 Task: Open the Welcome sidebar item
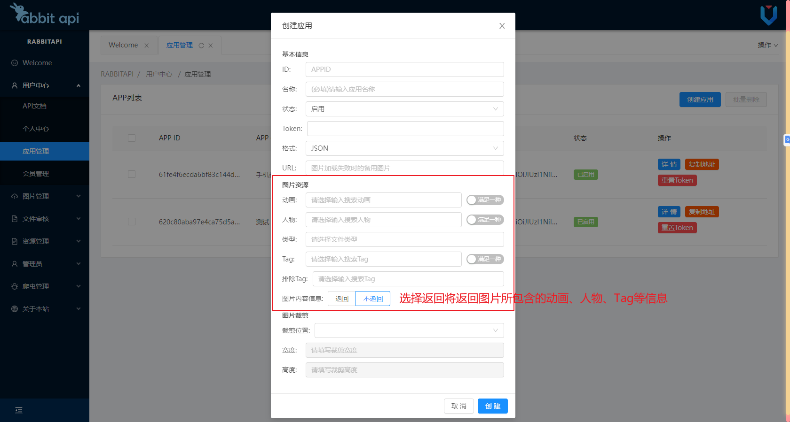45,63
